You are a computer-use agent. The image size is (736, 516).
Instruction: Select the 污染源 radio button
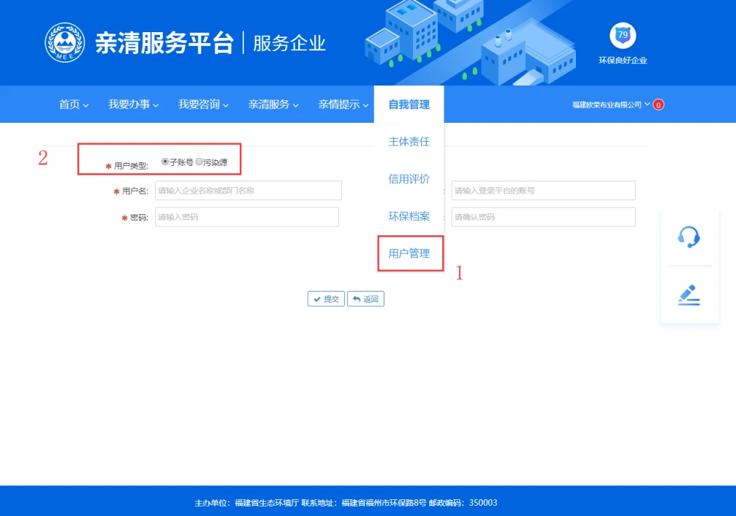pyautogui.click(x=199, y=162)
